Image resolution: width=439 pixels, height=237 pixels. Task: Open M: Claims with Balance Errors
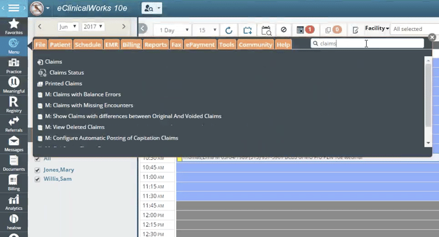point(83,94)
